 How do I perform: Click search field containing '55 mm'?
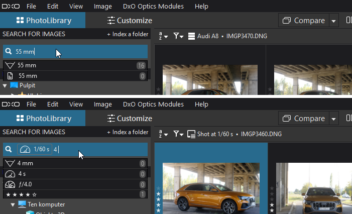(75, 51)
